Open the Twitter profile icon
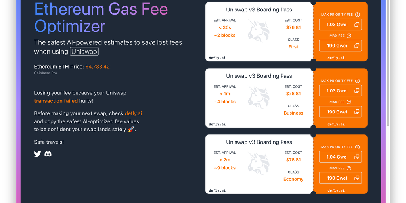The height and width of the screenshot is (203, 406). (38, 154)
